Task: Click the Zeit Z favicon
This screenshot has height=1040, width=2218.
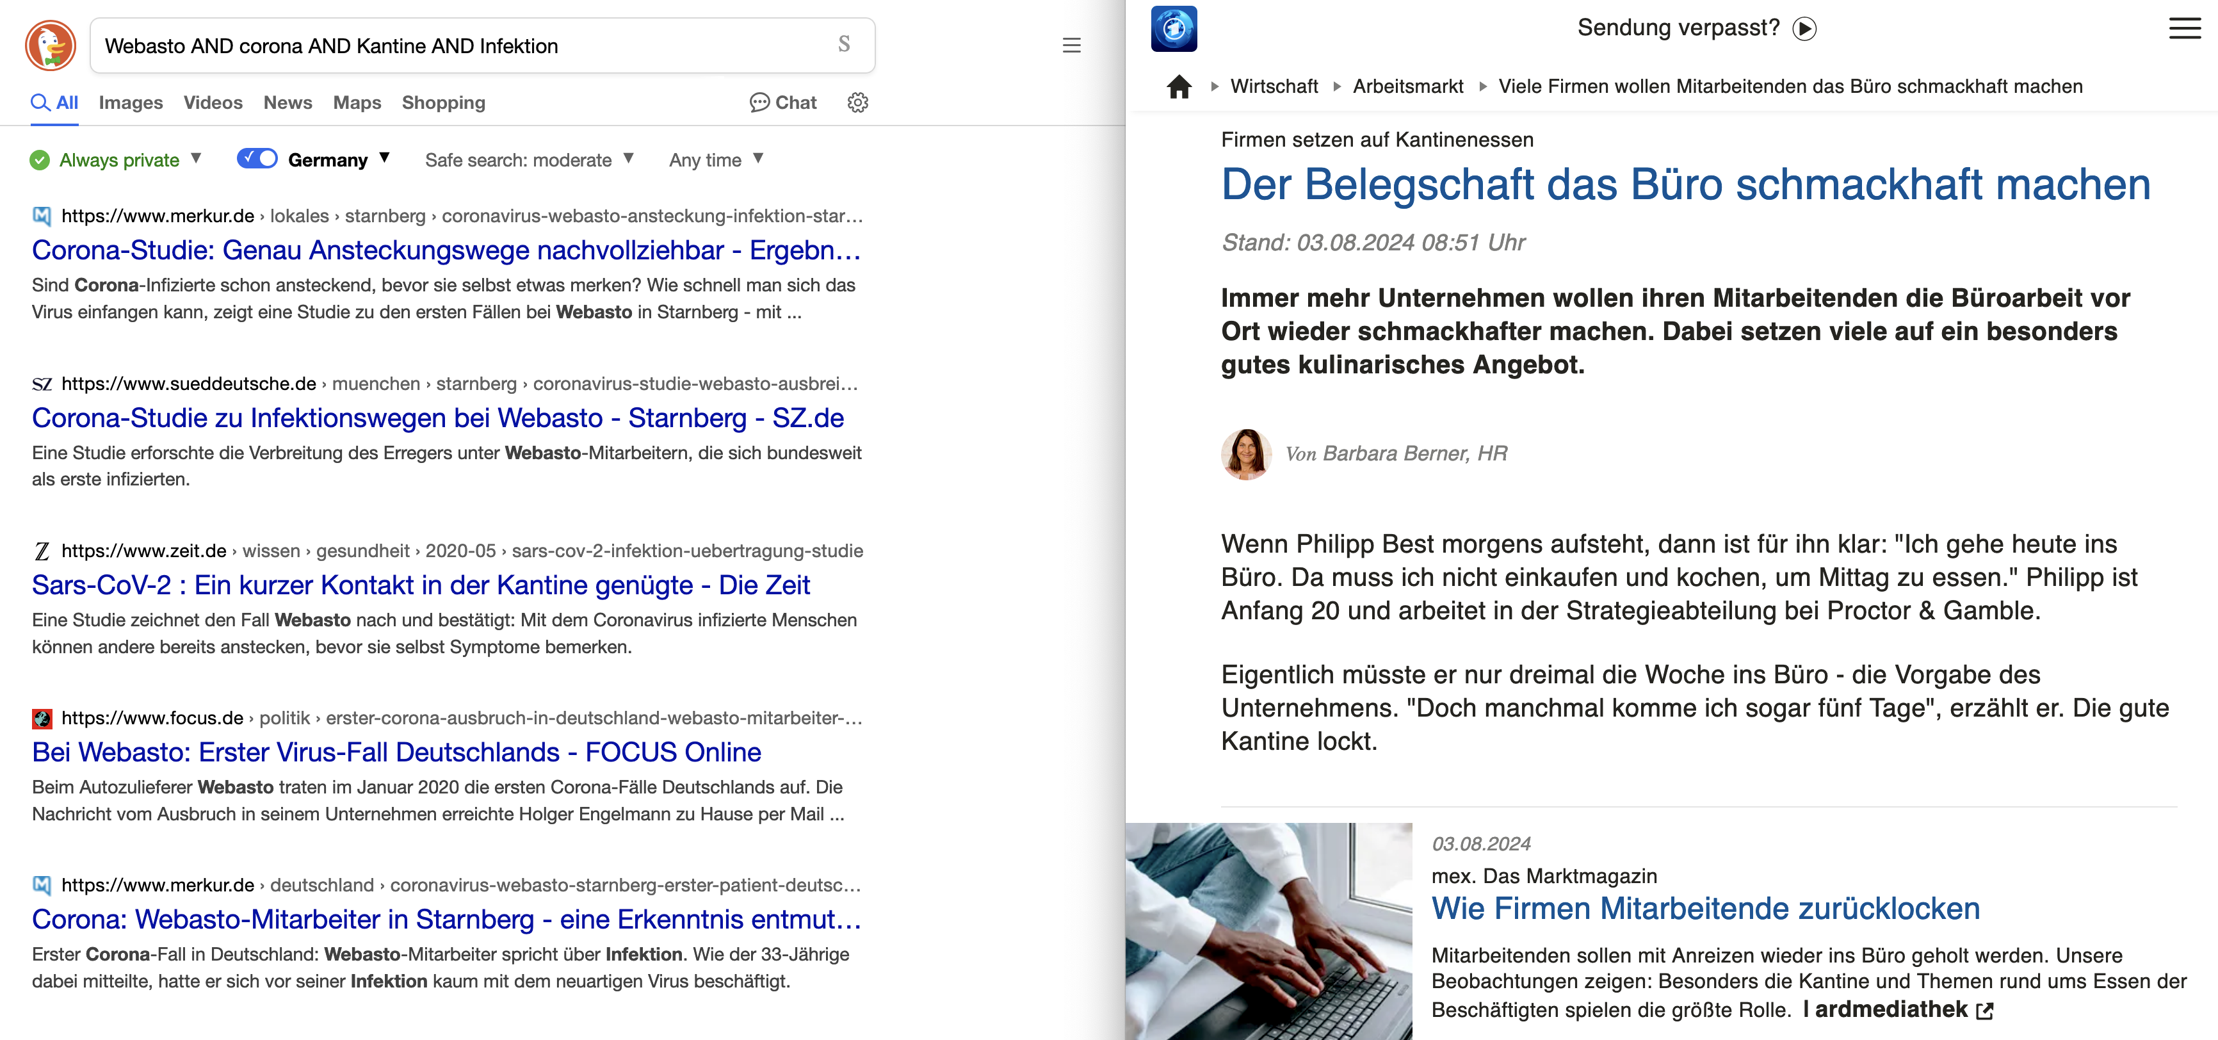Action: [42, 551]
